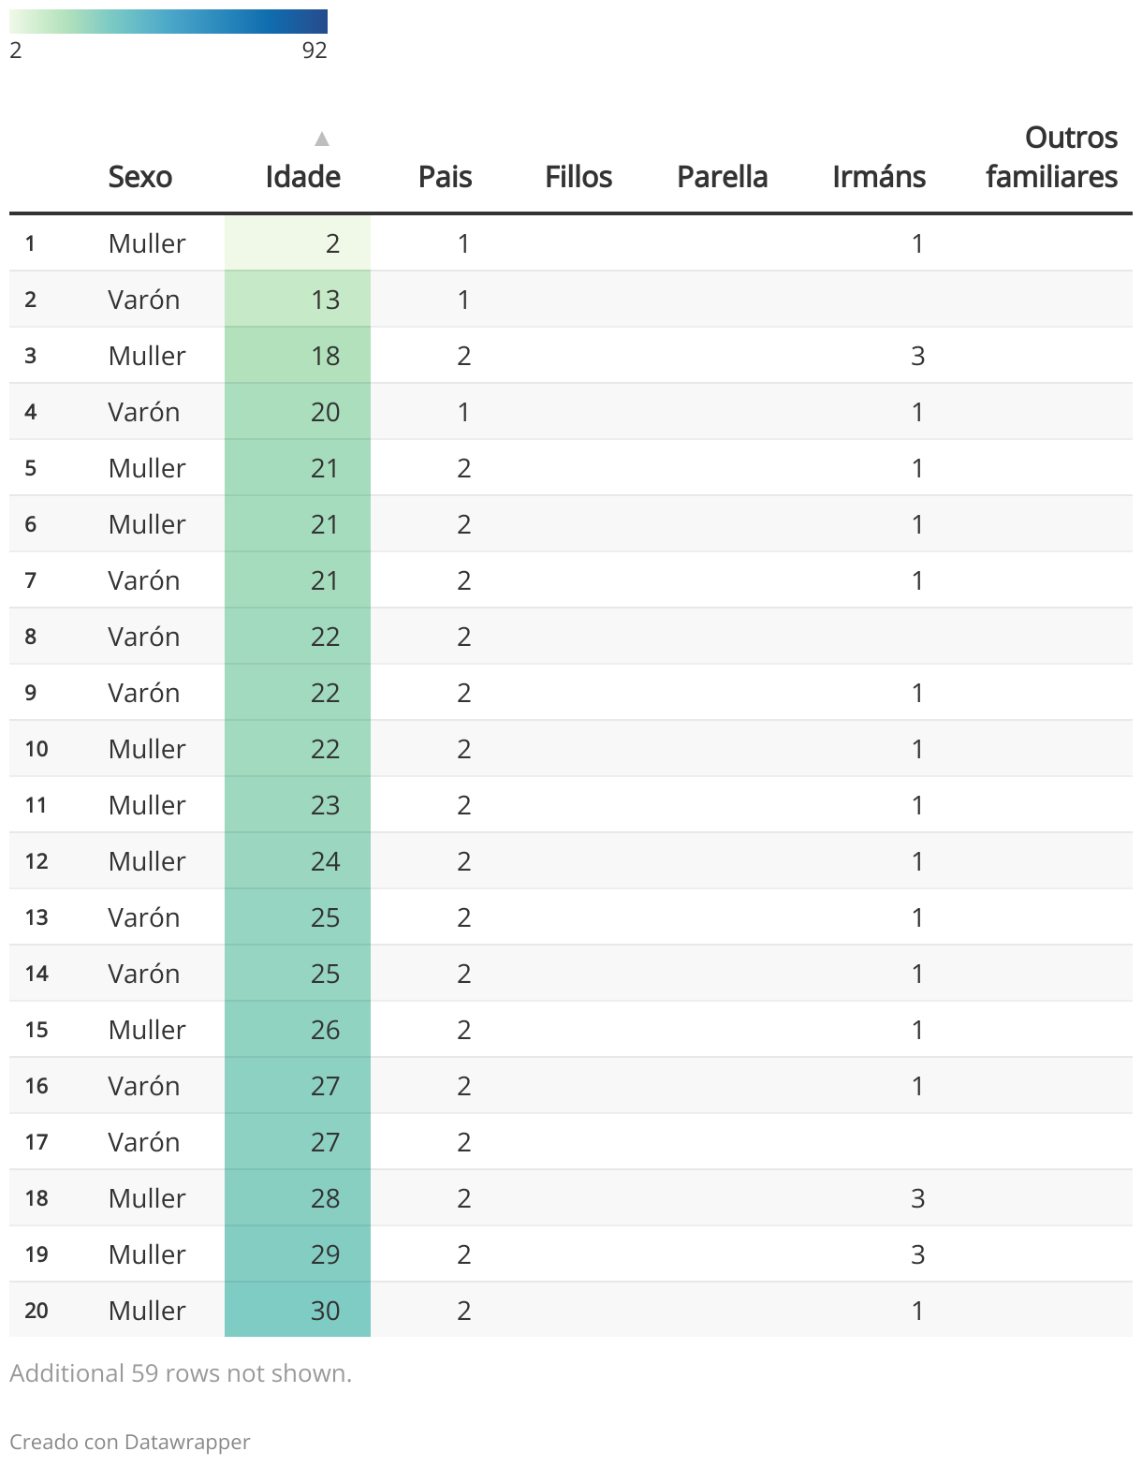Select the Irmáns column header

pyautogui.click(x=878, y=177)
